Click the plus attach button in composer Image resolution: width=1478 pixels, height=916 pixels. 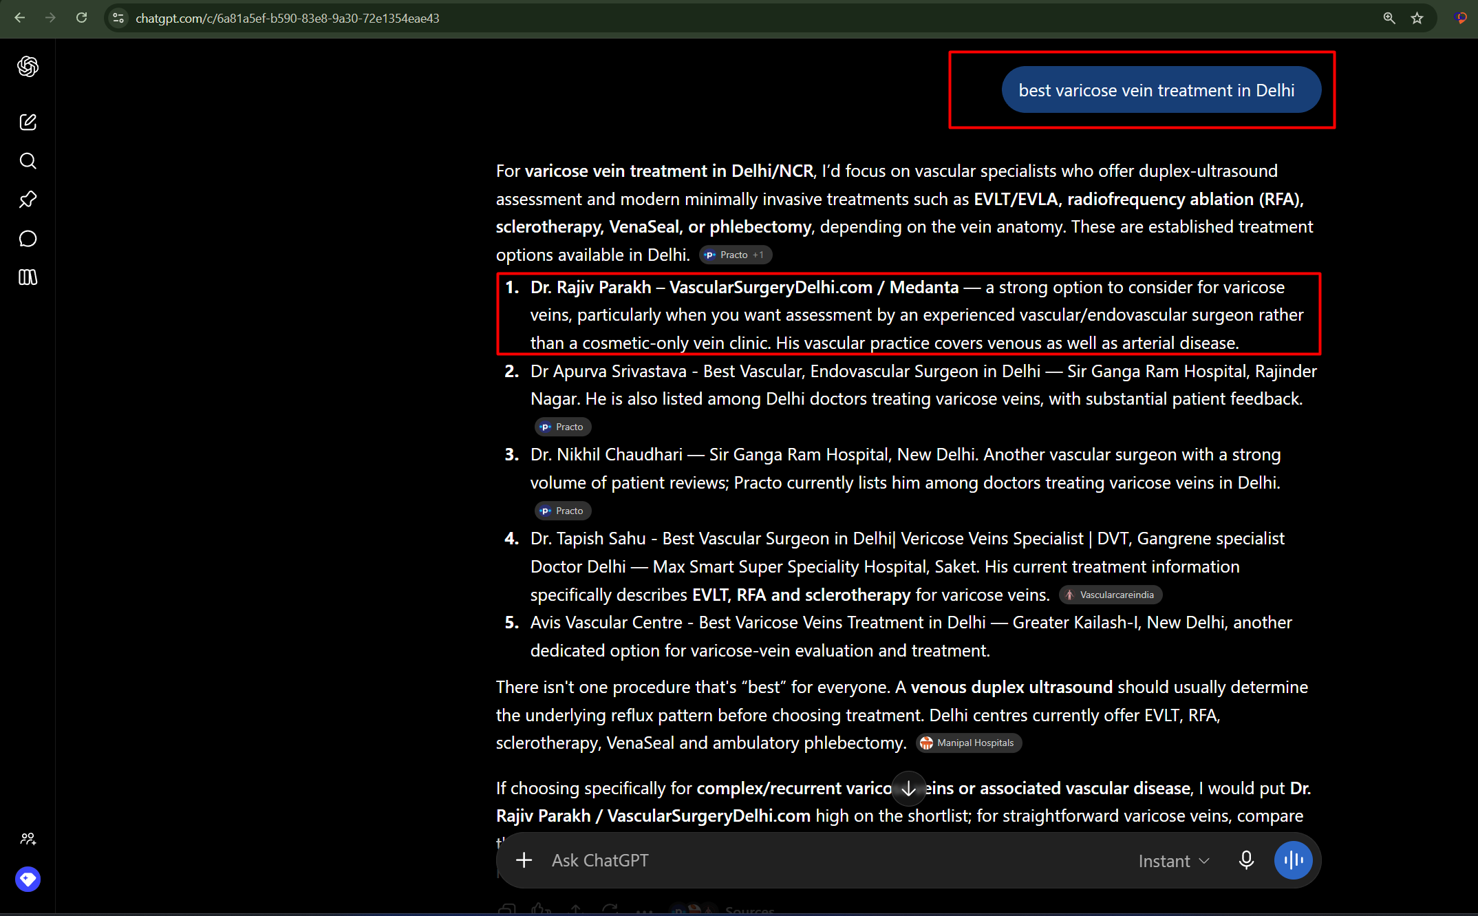[x=524, y=860]
